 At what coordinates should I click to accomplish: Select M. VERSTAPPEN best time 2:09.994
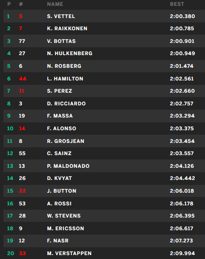pyautogui.click(x=183, y=253)
